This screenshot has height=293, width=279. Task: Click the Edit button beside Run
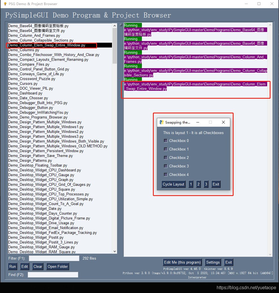(25, 266)
